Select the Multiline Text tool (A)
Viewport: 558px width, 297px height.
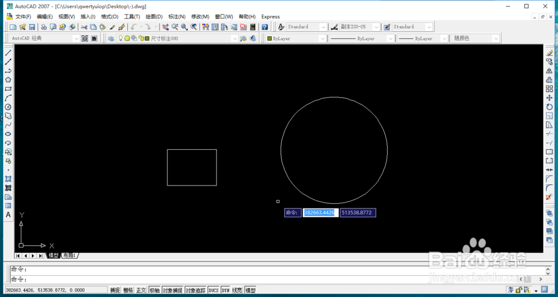[8, 215]
